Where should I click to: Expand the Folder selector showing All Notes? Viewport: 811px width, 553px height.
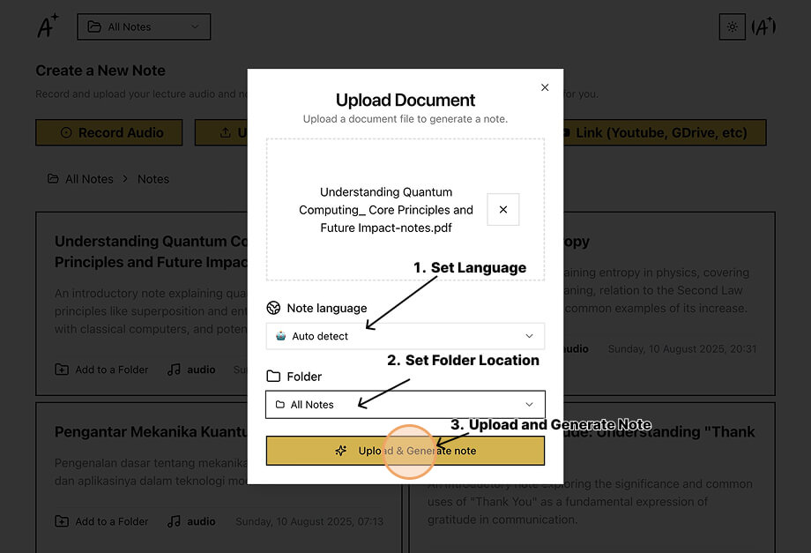click(405, 405)
